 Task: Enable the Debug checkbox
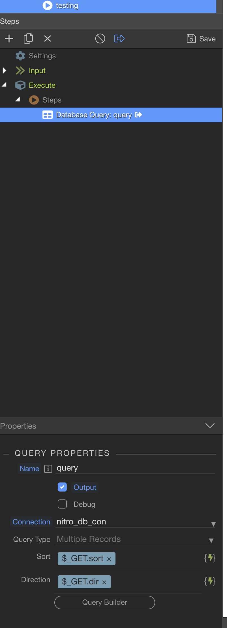pos(62,504)
